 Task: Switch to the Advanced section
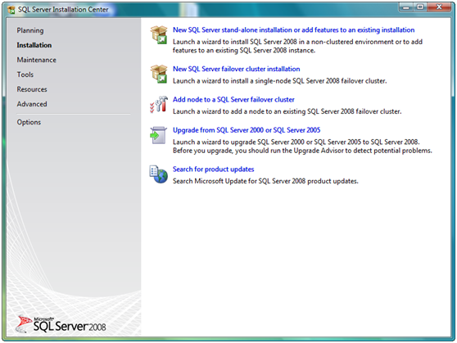point(32,104)
